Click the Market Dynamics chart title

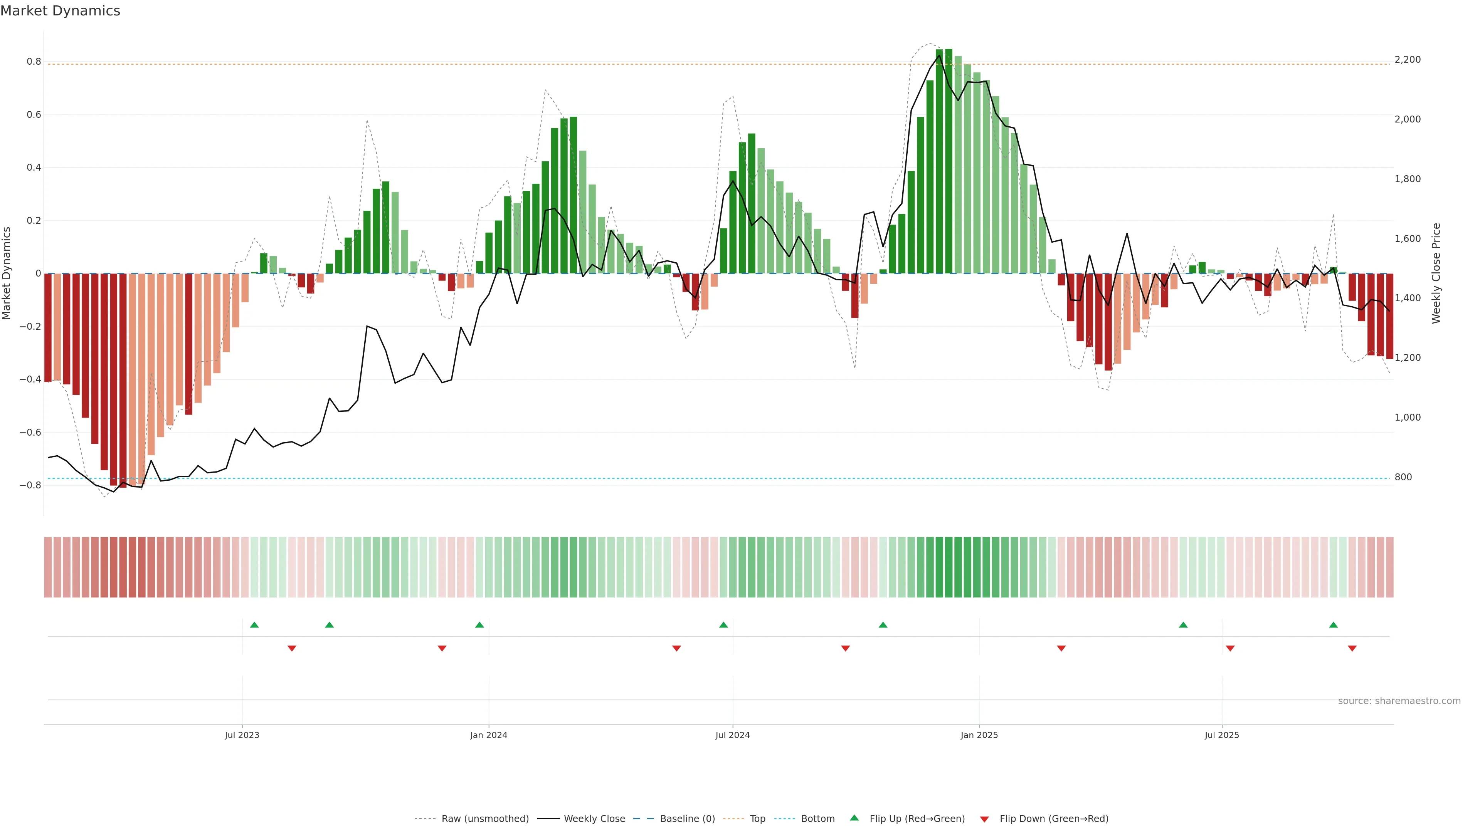[x=61, y=11]
